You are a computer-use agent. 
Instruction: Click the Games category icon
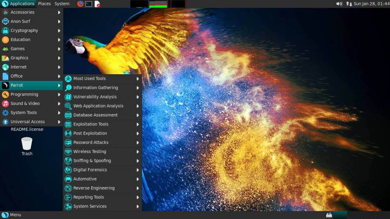pos(5,49)
